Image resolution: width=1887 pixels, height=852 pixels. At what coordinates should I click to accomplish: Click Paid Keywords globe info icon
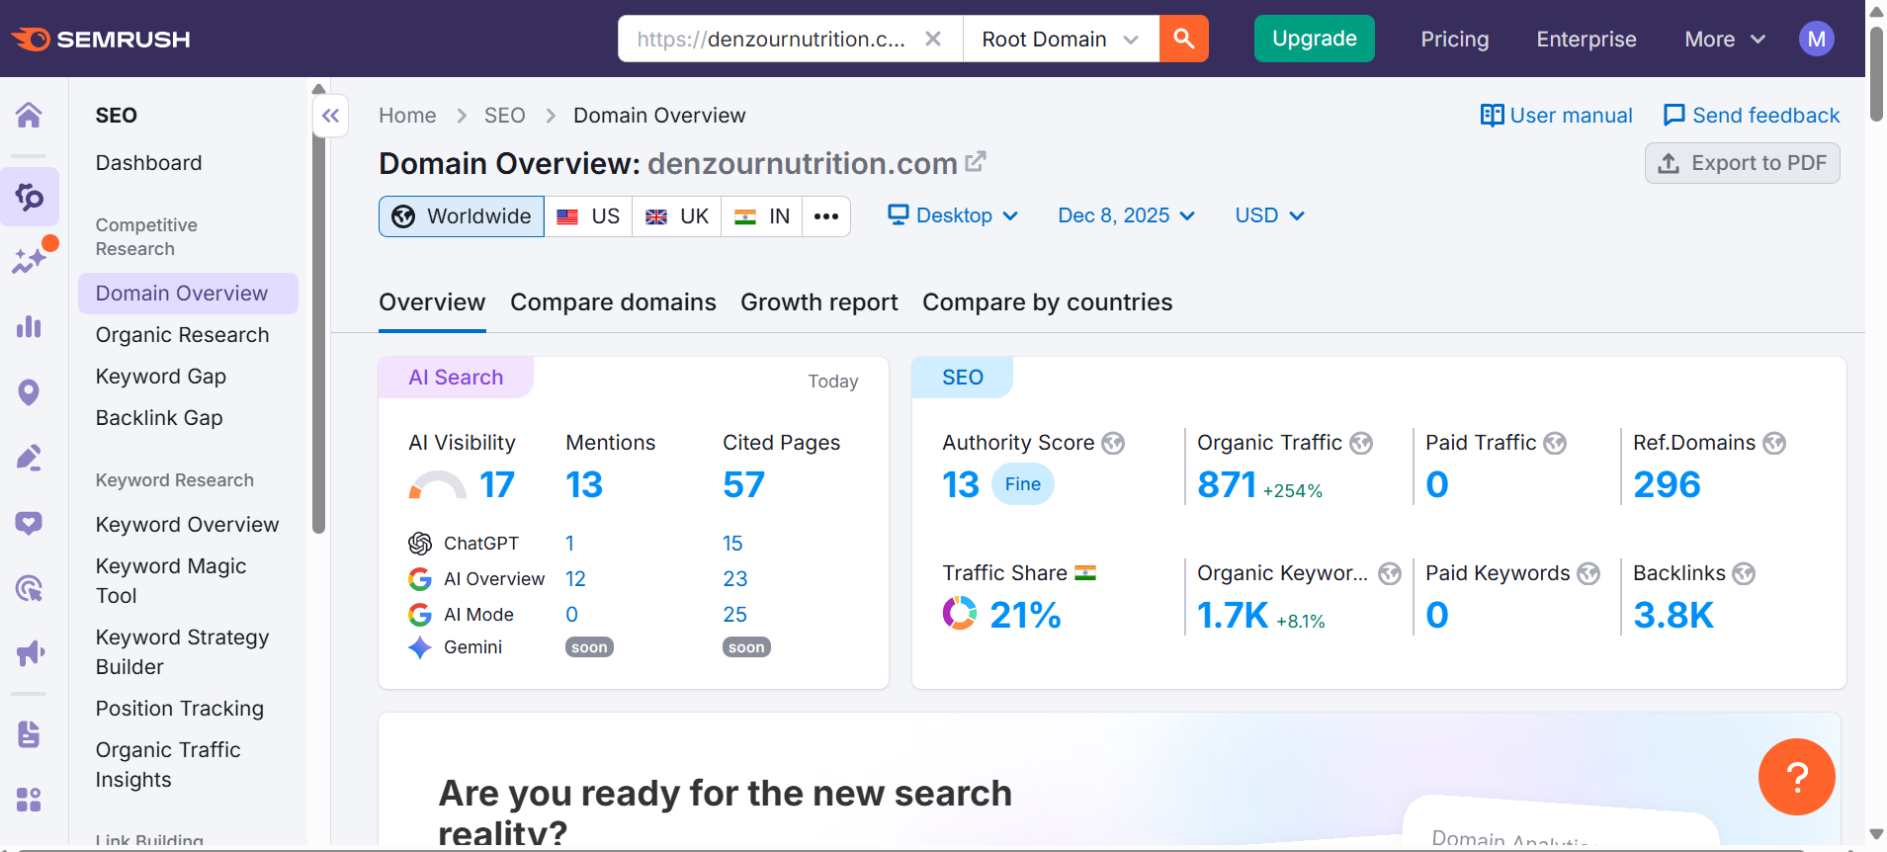[1588, 573]
